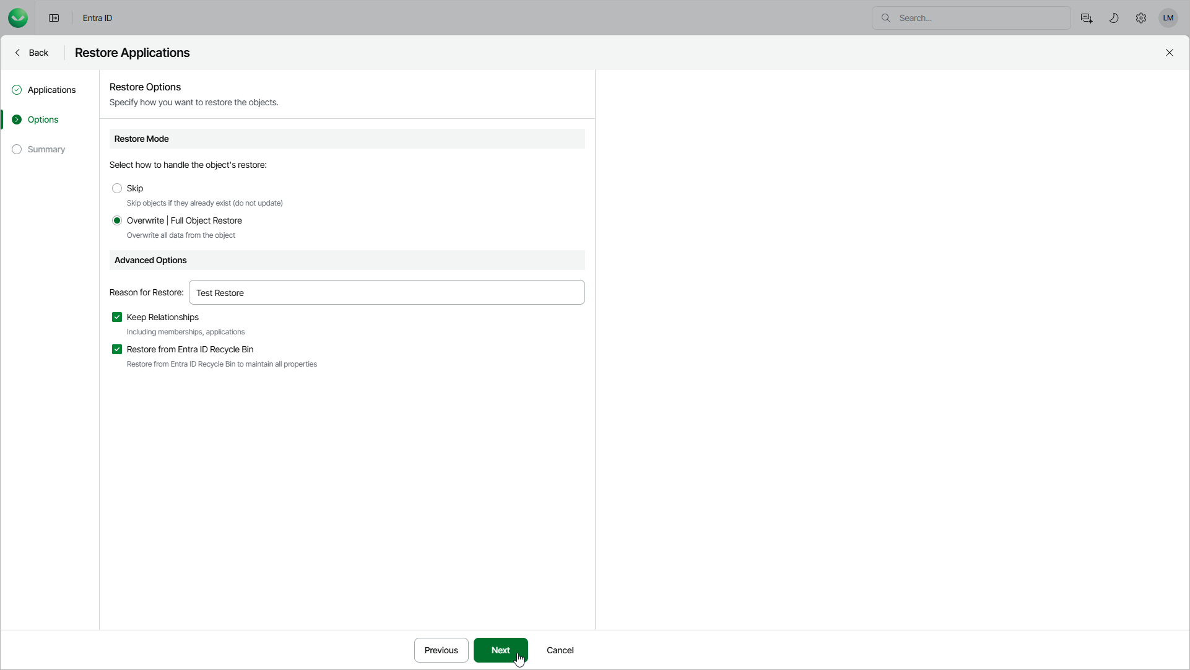Go to the Applications wizard step
The height and width of the screenshot is (670, 1190).
coord(51,90)
